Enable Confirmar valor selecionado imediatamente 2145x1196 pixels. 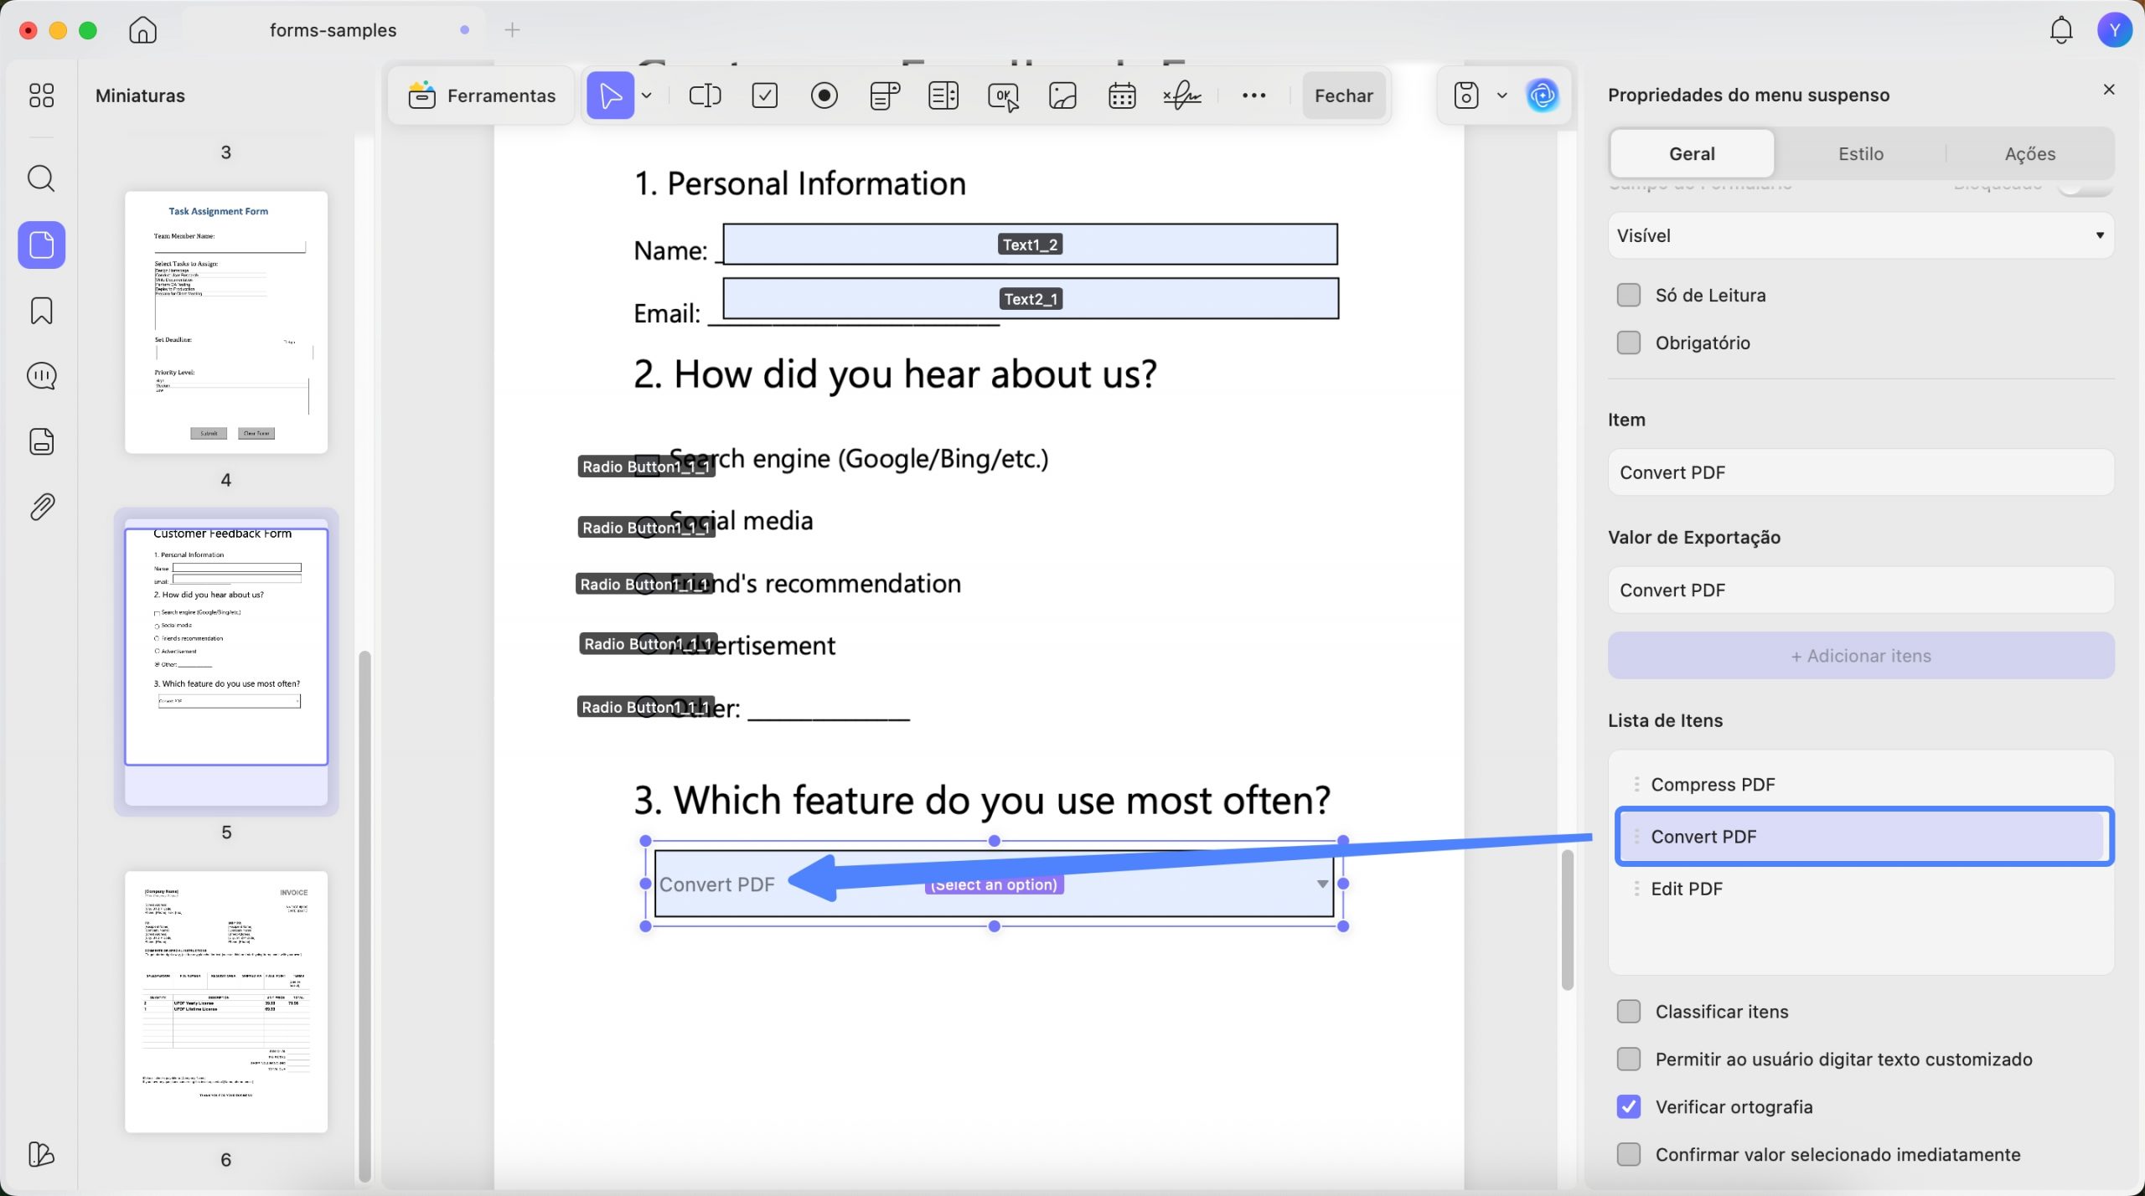coord(1629,1154)
